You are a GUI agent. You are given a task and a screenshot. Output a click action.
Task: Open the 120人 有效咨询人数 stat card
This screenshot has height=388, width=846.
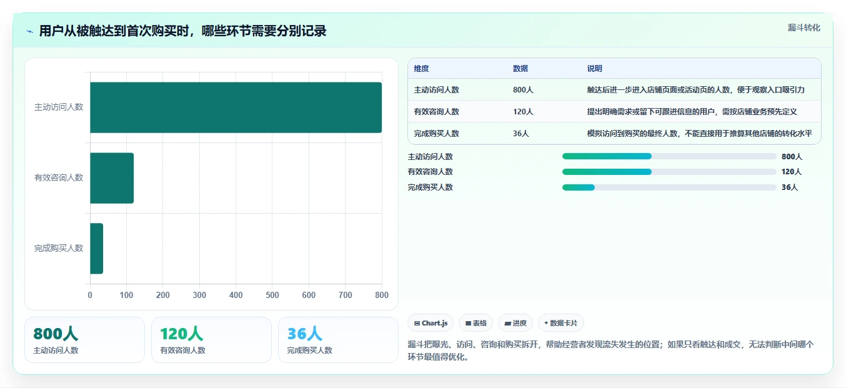pos(211,340)
